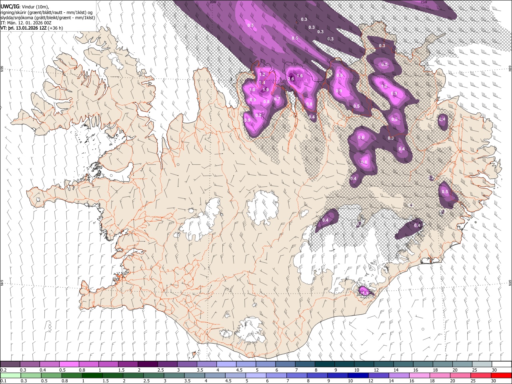Click the '15W' longitude label at the top edge
Image resolution: width=512 pixels, height=384 pixels.
click(424, 2)
